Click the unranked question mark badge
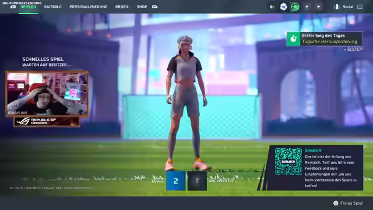The width and height of the screenshot is (373, 210). click(197, 181)
